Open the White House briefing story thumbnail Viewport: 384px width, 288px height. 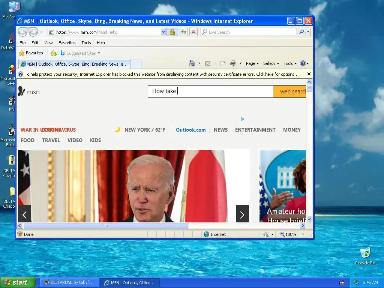(283, 186)
